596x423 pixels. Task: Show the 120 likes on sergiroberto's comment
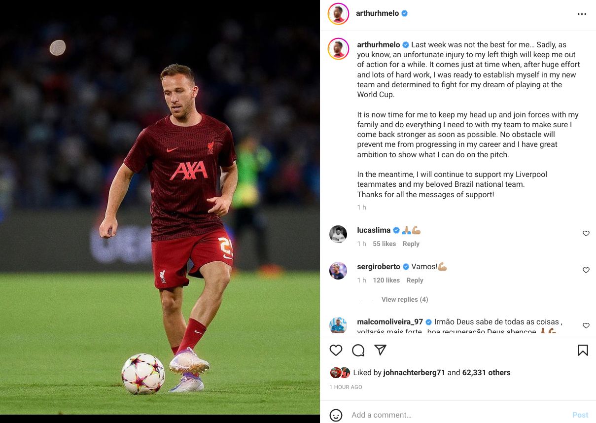click(x=386, y=280)
